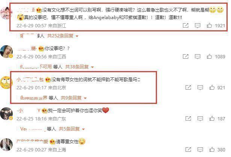Expand the 共38条回复 replies

tap(79, 67)
